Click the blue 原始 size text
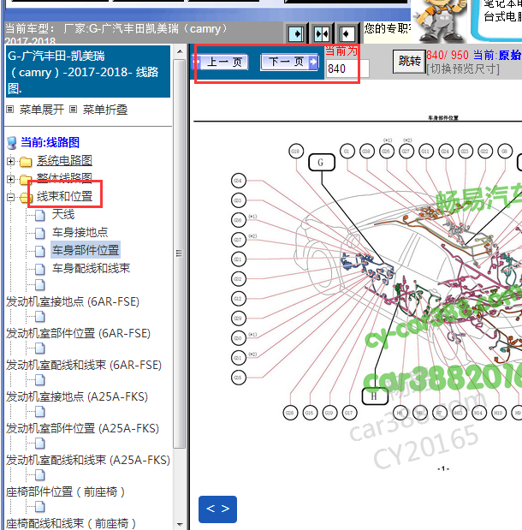The width and height of the screenshot is (522, 530). [x=510, y=55]
